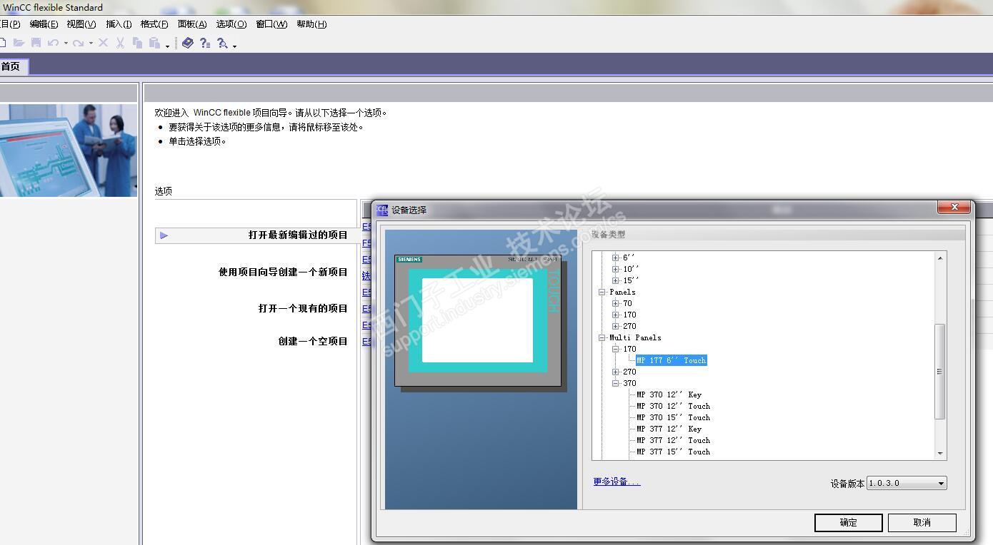993x545 pixels.
Task: Click the Redo arrow icon
Action: pyautogui.click(x=78, y=43)
